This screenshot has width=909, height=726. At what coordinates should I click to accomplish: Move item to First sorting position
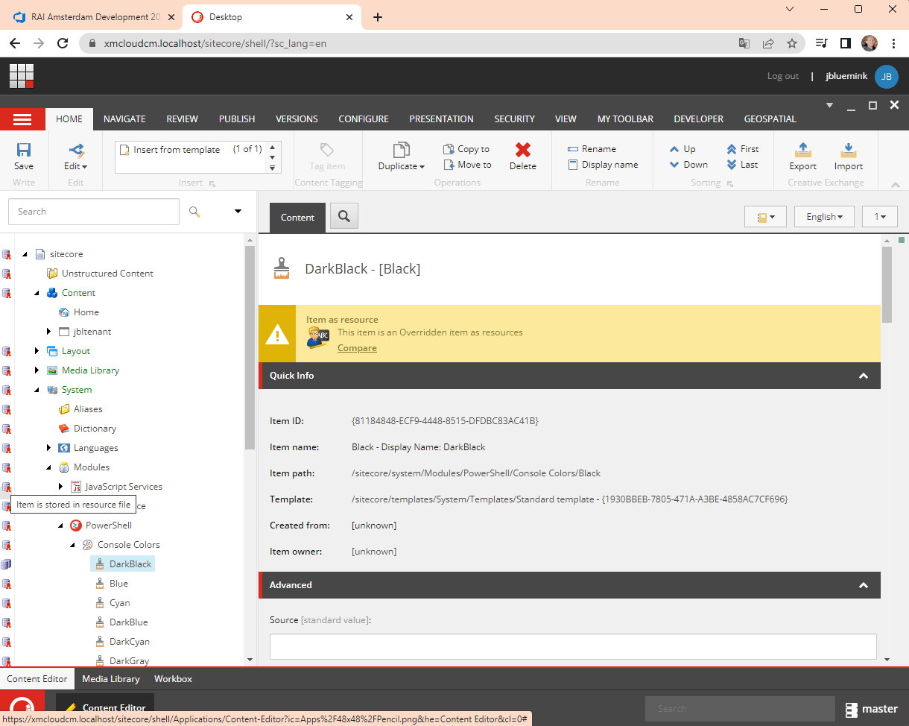pyautogui.click(x=743, y=148)
